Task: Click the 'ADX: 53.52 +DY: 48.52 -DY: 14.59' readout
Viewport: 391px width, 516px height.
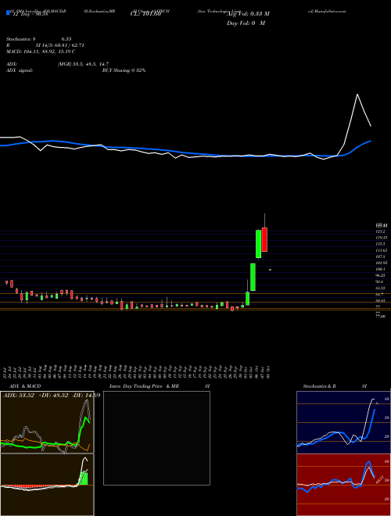Action: click(51, 396)
